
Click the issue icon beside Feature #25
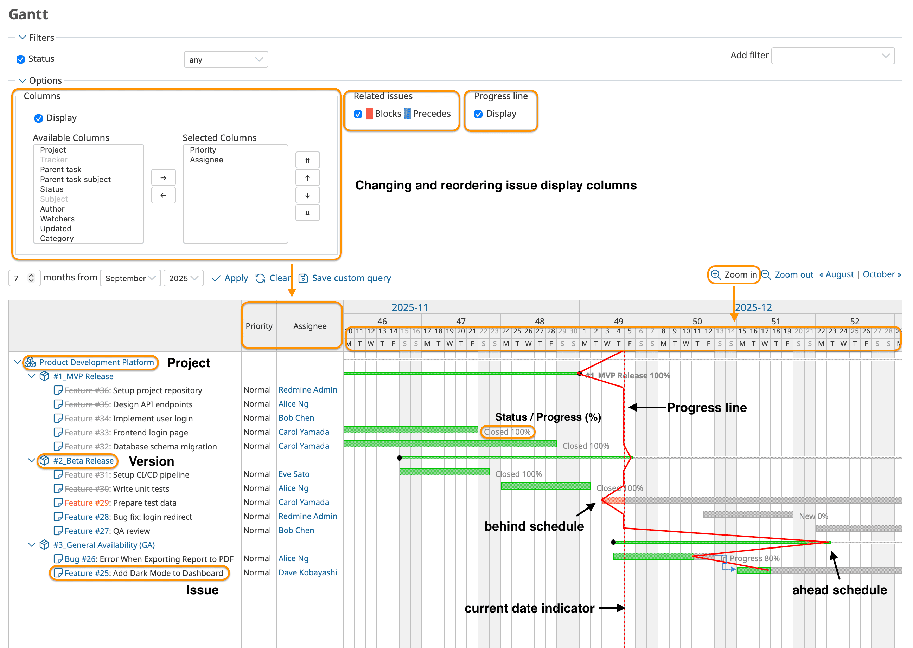58,573
